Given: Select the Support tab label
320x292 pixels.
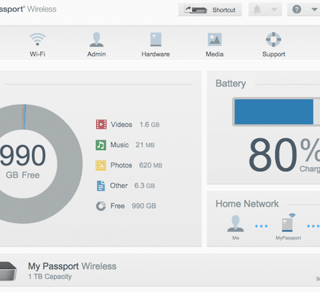Looking at the screenshot, I should pos(273,55).
